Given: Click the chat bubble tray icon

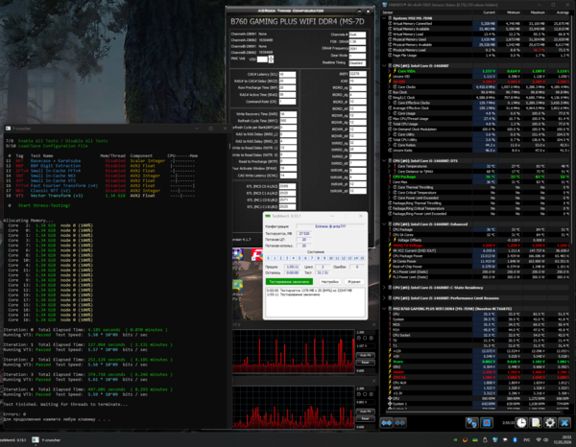Looking at the screenshot, I should point(505,439).
